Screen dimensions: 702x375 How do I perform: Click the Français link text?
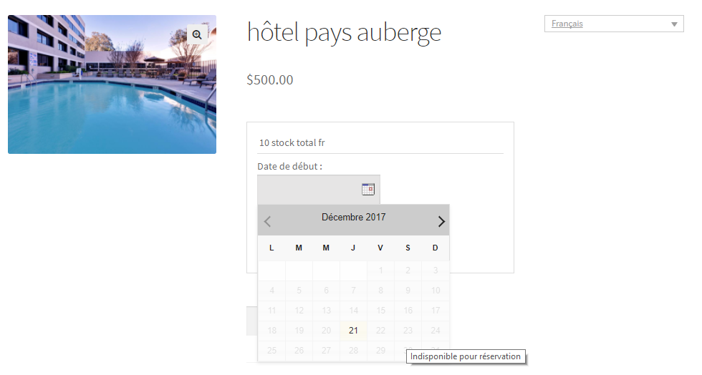[x=567, y=24]
